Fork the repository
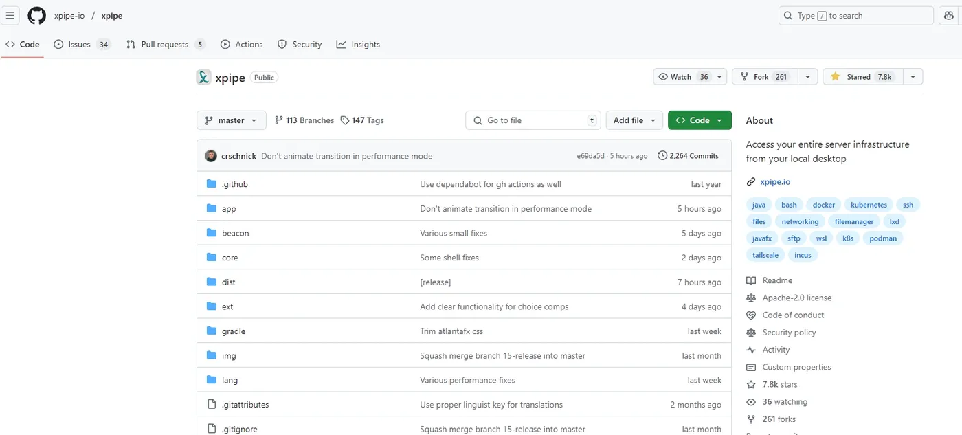 pos(762,77)
